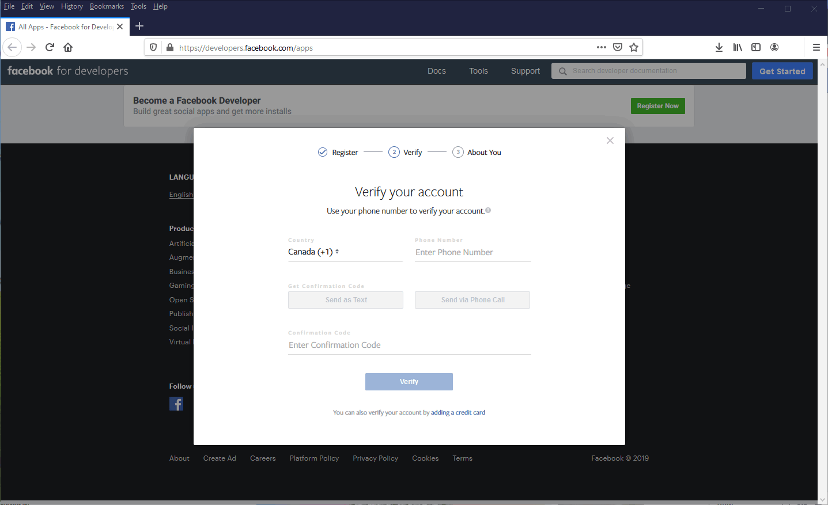The height and width of the screenshot is (505, 828).
Task: Click the green Register Now button
Action: [x=658, y=106]
